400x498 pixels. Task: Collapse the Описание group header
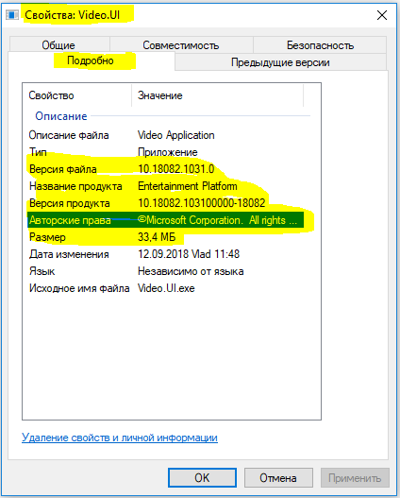tap(61, 116)
